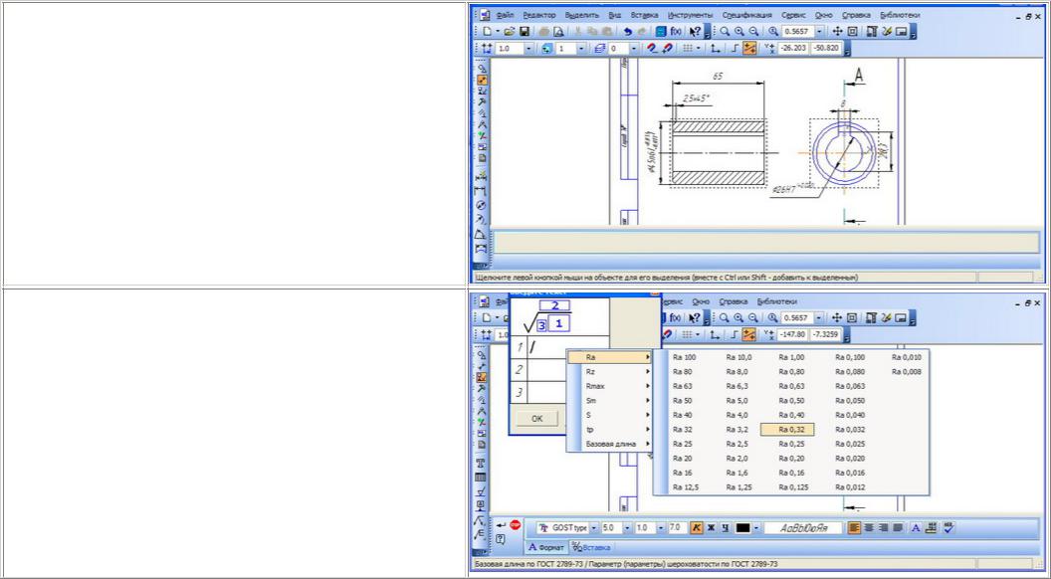Expand the Rmax submenu
The image size is (1051, 579).
tap(609, 387)
